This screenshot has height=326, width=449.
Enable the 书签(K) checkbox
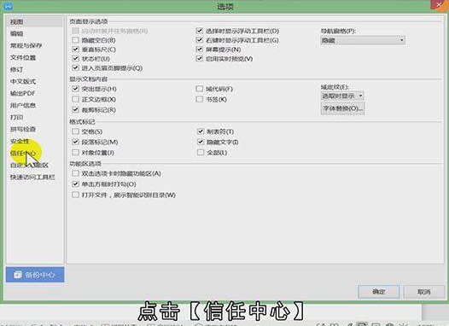tap(199, 99)
